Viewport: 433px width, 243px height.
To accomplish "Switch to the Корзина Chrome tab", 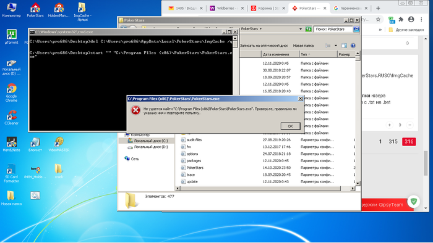I will pos(268,8).
